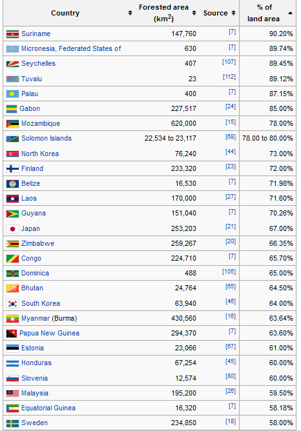Click the Suriname flag icon
The width and height of the screenshot is (301, 431).
pyautogui.click(x=12, y=34)
